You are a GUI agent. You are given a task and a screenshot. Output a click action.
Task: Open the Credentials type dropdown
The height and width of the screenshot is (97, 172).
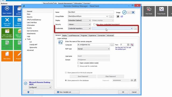[80, 28]
